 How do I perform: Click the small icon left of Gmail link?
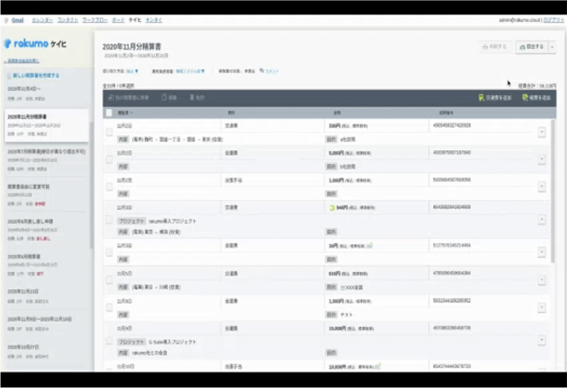(x=6, y=21)
